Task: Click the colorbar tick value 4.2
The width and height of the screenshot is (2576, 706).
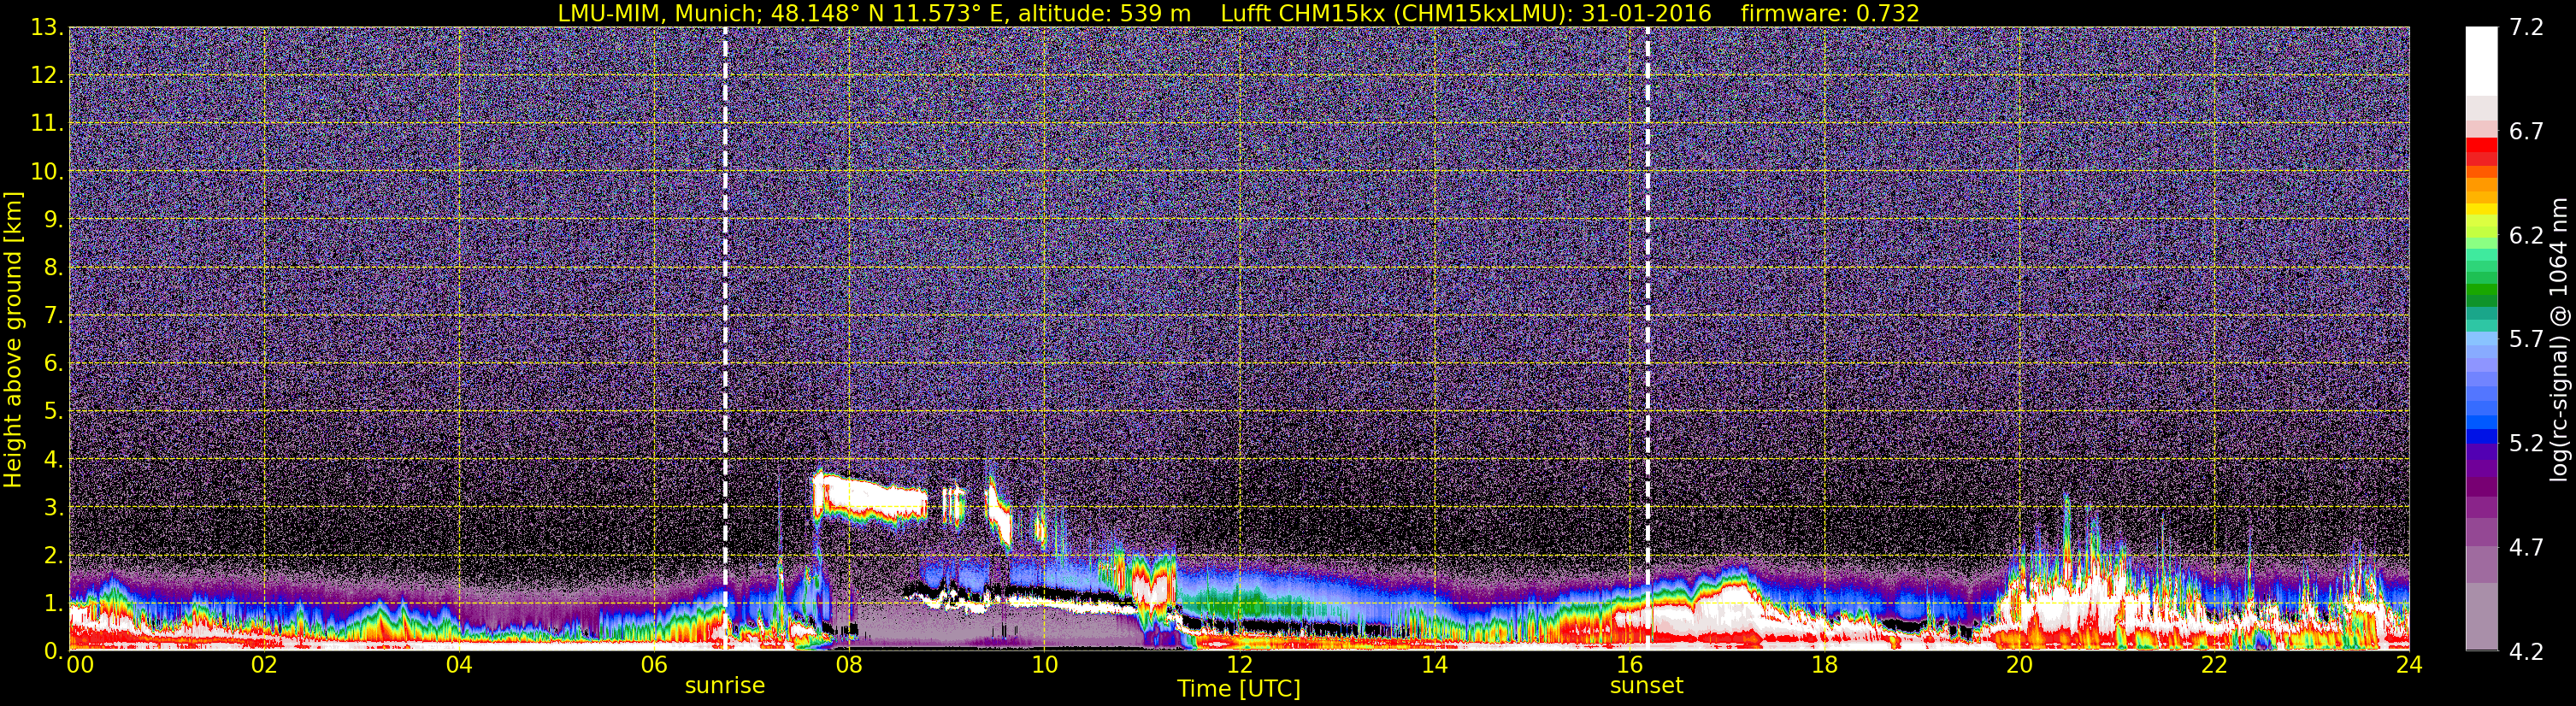Action: (2527, 652)
